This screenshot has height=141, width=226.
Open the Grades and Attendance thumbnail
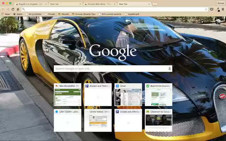click(x=128, y=120)
